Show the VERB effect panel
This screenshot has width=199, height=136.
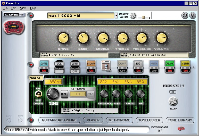[185, 64]
